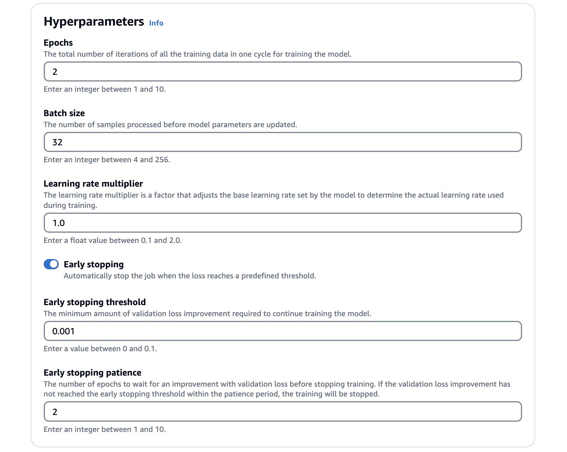This screenshot has height=452, width=567.
Task: Click the Early stopping threshold field
Action: pyautogui.click(x=283, y=331)
